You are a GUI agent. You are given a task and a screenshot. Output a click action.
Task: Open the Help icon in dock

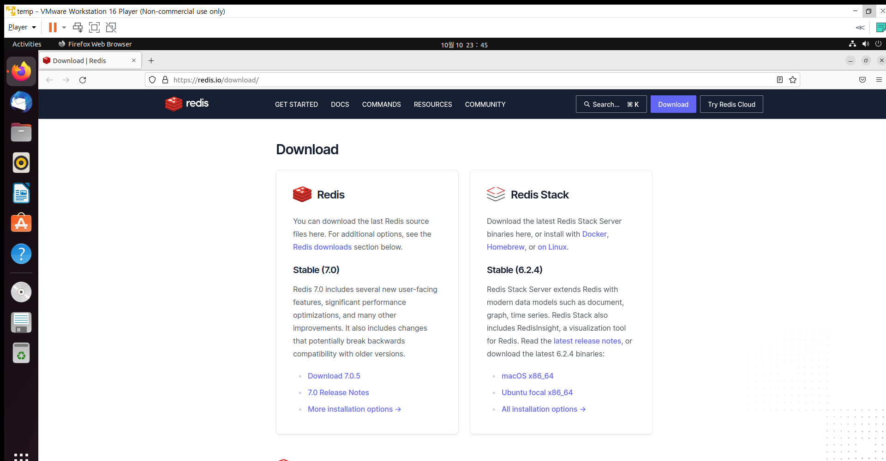coord(21,254)
